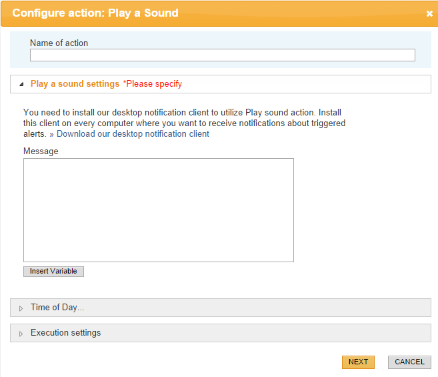Click the red Please specify warning

pos(153,83)
